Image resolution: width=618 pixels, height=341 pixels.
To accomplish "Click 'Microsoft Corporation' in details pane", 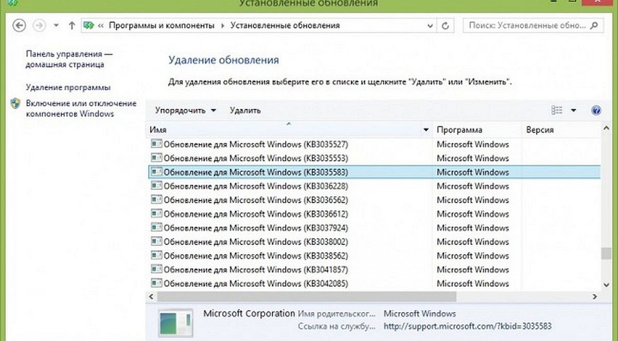I will point(249,314).
